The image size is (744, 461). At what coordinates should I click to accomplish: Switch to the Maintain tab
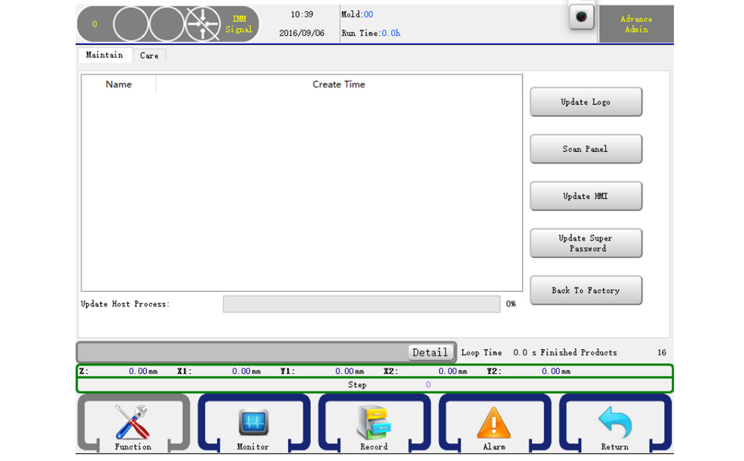point(104,55)
